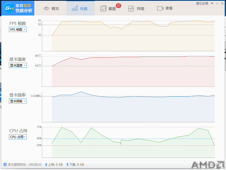The height and width of the screenshot is (170, 226).
Task: Click the 显卡温度 chart heading
Action: (x=18, y=59)
